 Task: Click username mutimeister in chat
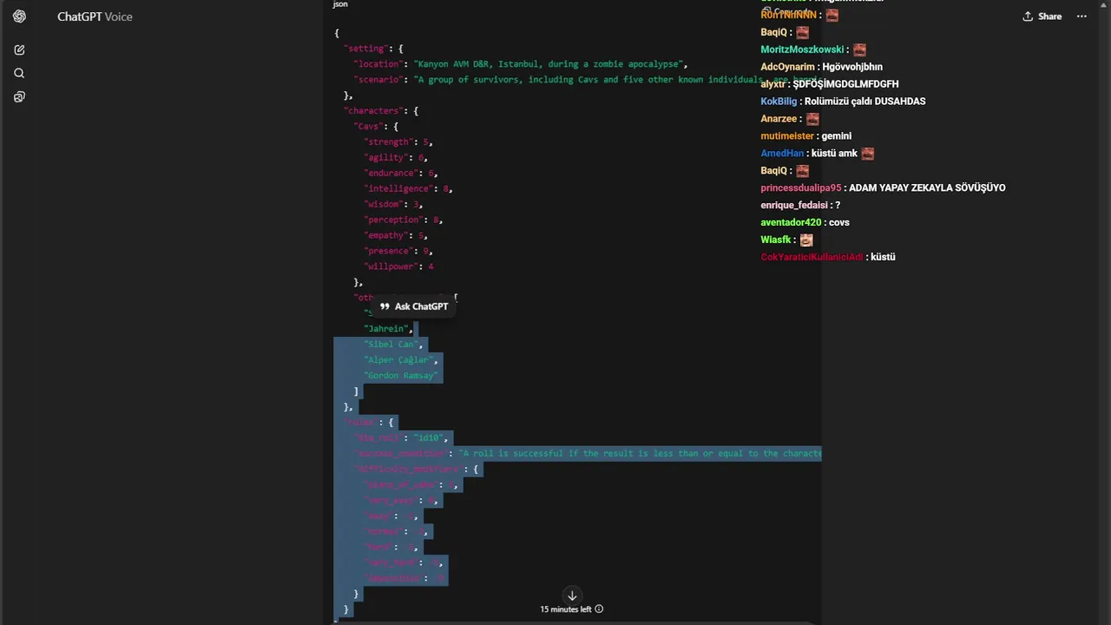[x=787, y=136]
